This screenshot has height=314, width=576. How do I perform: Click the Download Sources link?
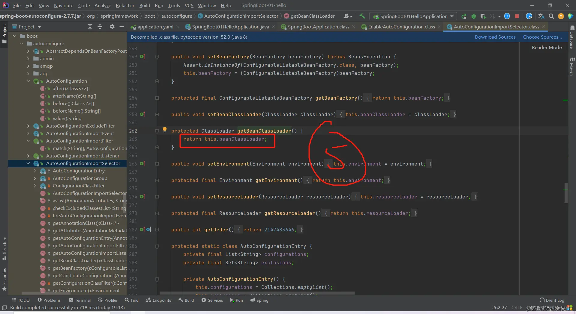click(x=495, y=37)
